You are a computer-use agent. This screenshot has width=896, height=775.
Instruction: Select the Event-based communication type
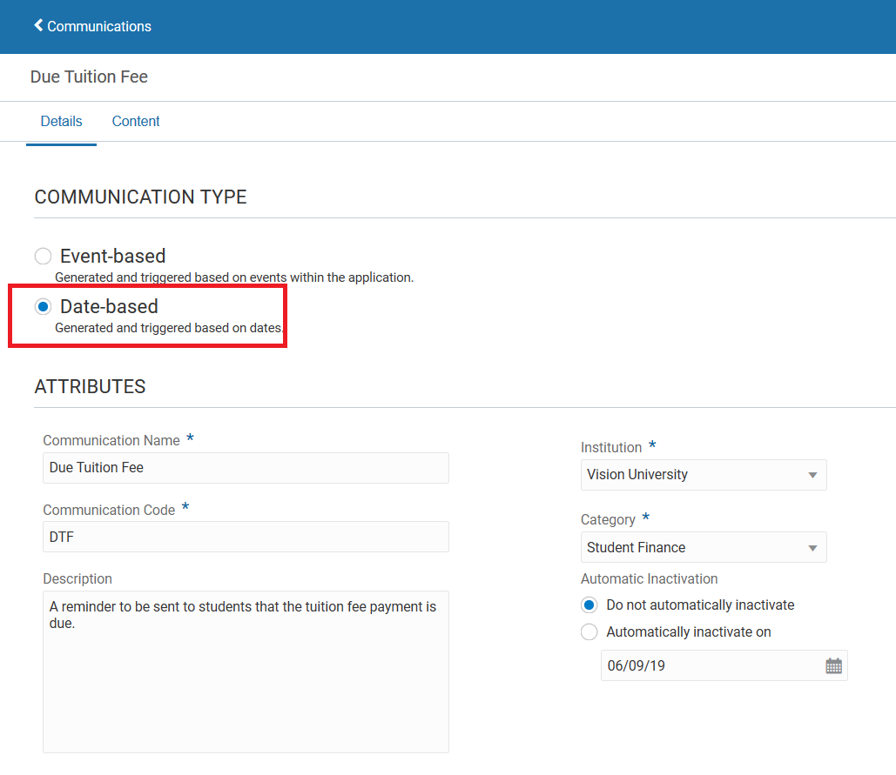(x=43, y=256)
